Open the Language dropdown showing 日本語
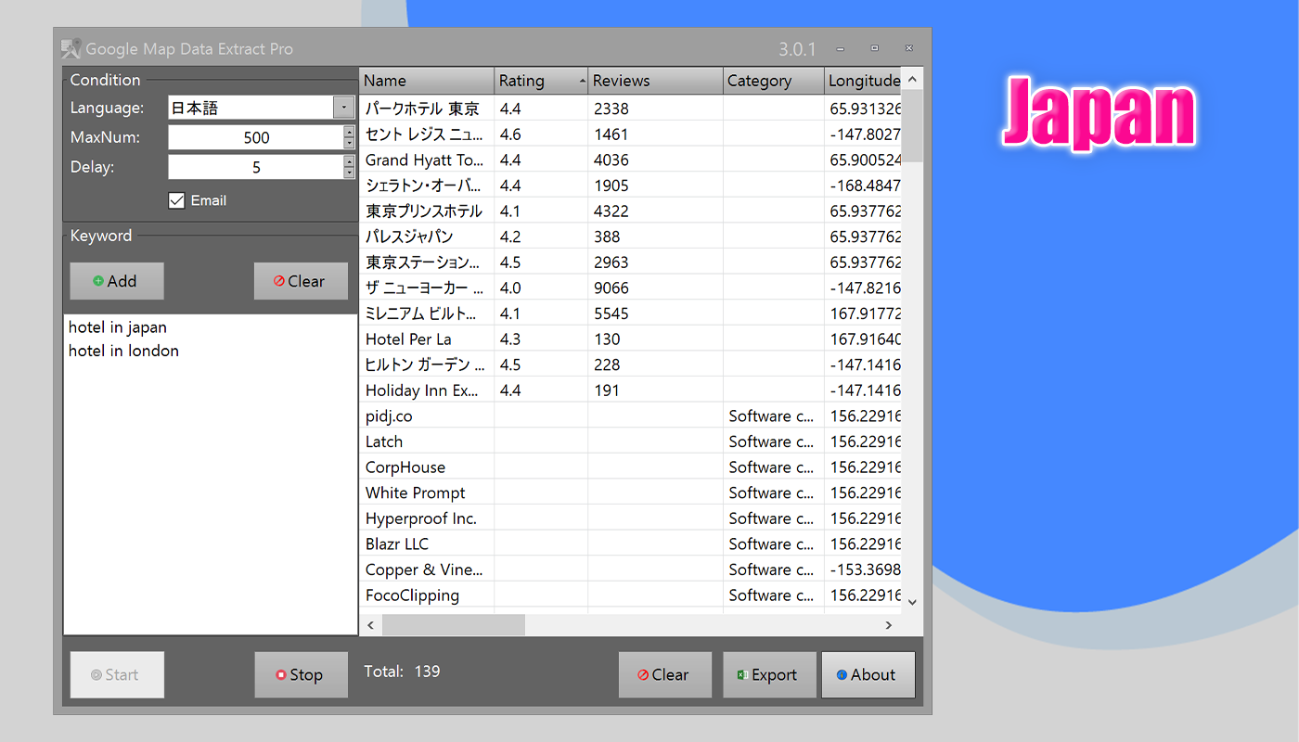This screenshot has width=1299, height=742. [343, 108]
